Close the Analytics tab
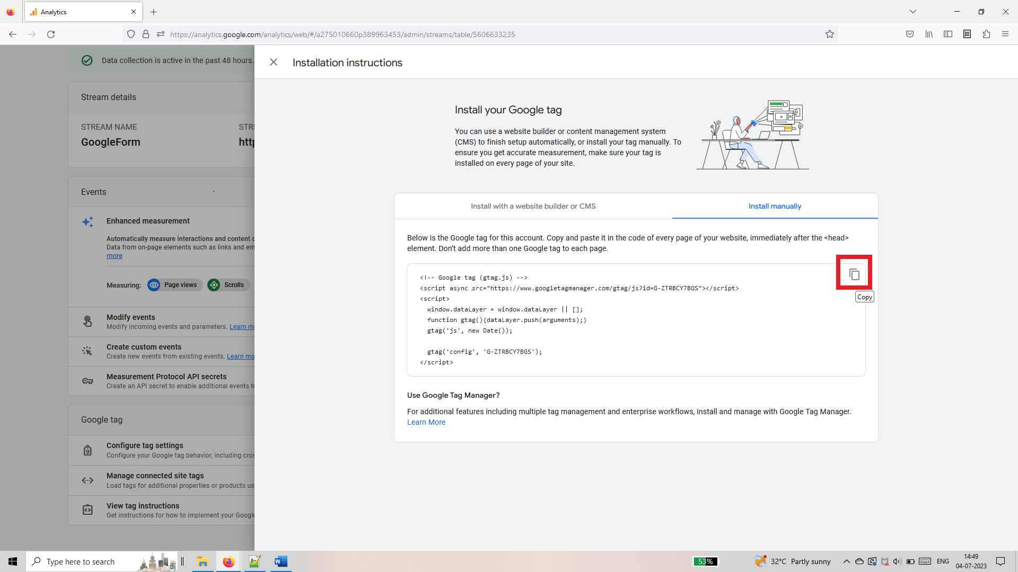This screenshot has height=572, width=1018. [134, 12]
